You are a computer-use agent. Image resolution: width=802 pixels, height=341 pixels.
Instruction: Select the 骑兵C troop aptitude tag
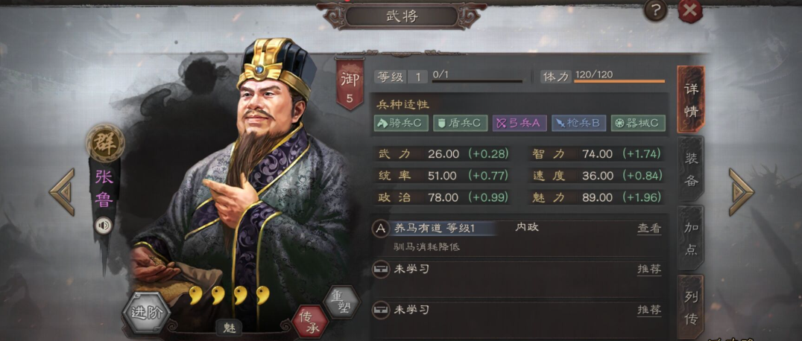[401, 123]
